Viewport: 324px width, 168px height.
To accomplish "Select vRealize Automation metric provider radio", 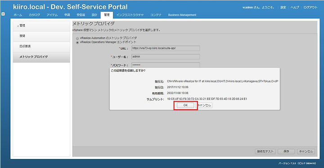I will tap(77, 38).
